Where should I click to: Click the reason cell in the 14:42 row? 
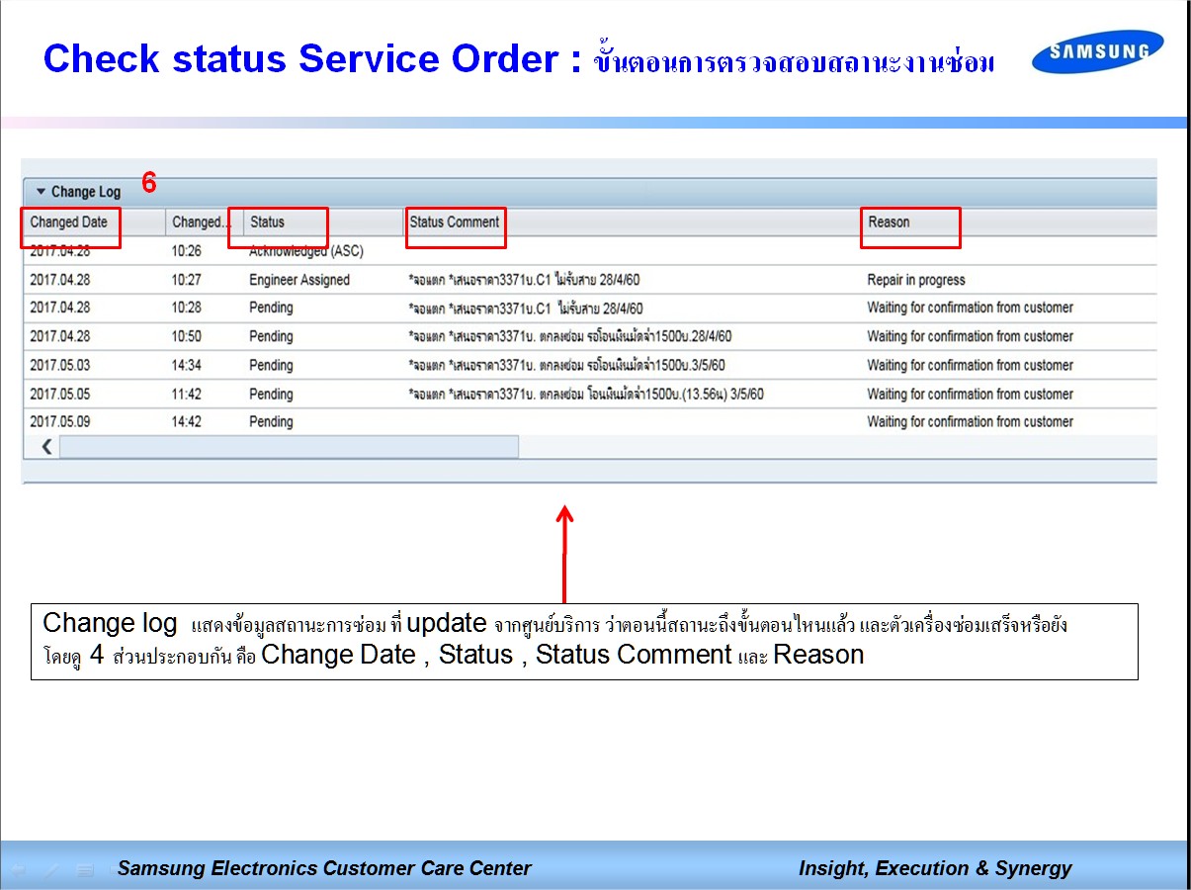[x=971, y=421]
